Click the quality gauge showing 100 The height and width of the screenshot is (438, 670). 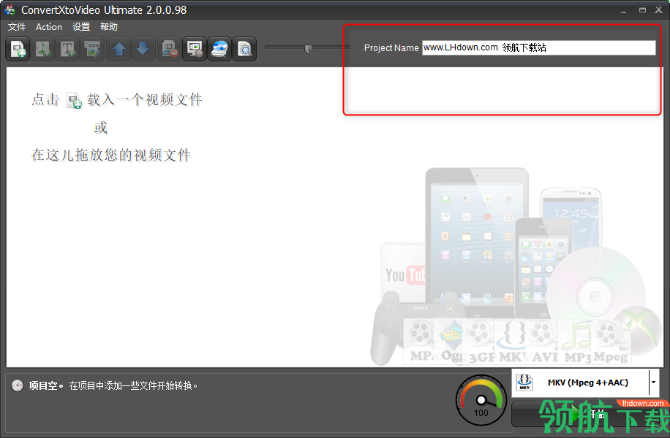pos(481,400)
